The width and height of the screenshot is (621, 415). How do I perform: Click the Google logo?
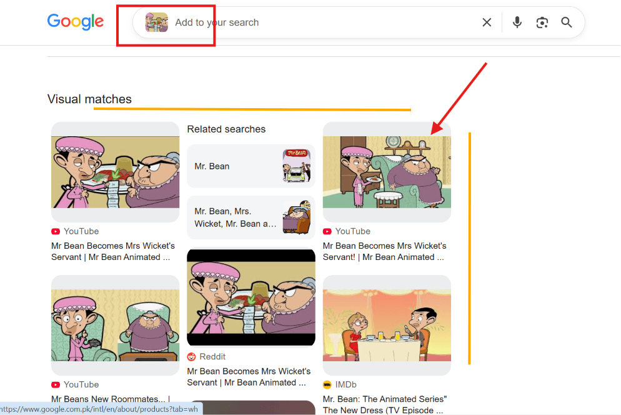coord(75,22)
